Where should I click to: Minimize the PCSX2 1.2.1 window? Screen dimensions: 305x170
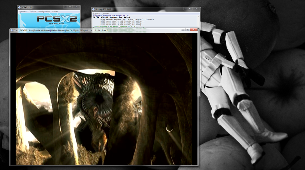66,7
